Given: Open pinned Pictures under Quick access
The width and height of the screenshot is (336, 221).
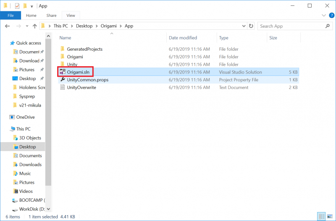Looking at the screenshot, I should [x=27, y=70].
